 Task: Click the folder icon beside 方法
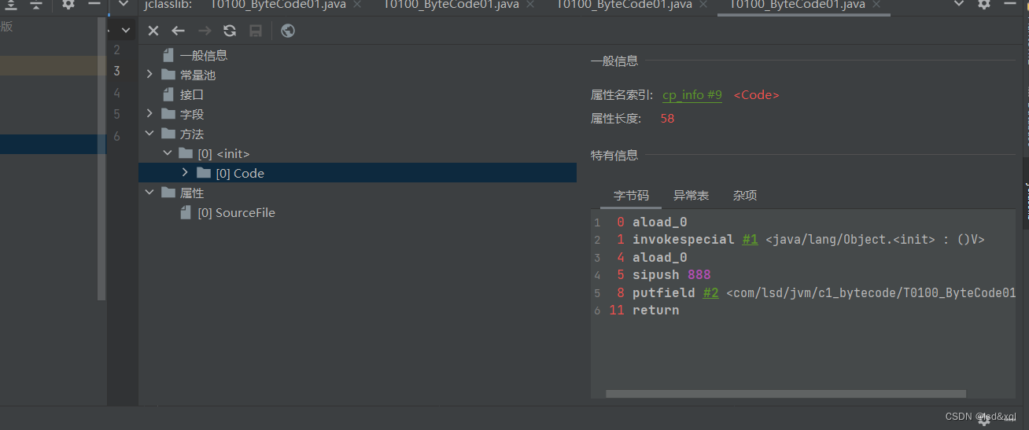168,134
